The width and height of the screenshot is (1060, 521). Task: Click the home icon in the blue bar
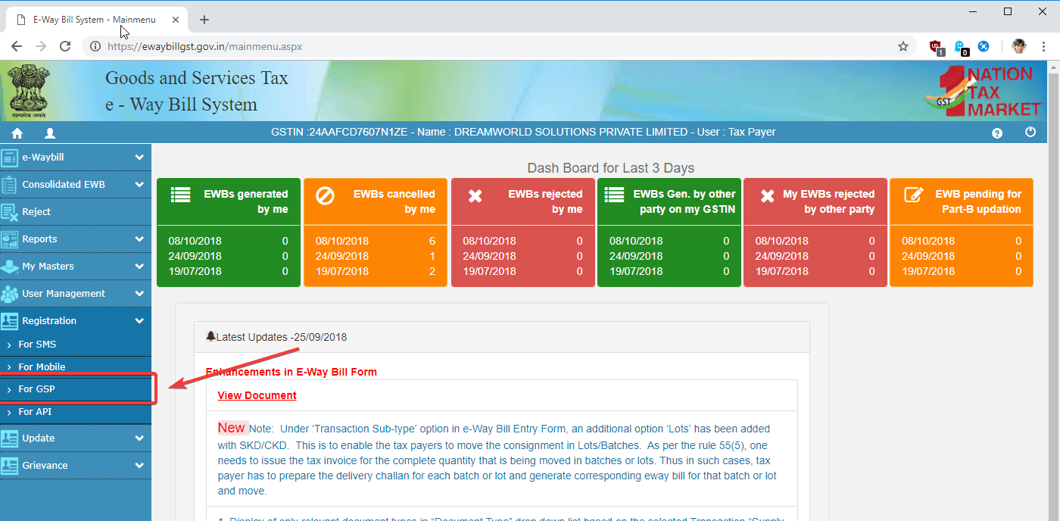(17, 133)
